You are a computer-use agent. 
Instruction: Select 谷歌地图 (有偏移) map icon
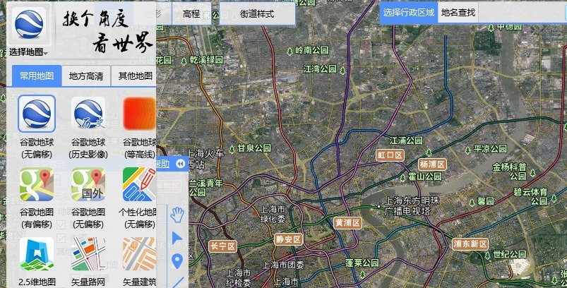point(37,184)
